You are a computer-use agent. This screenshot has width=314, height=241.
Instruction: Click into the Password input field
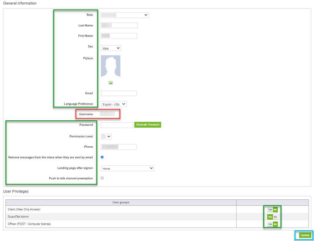point(117,125)
